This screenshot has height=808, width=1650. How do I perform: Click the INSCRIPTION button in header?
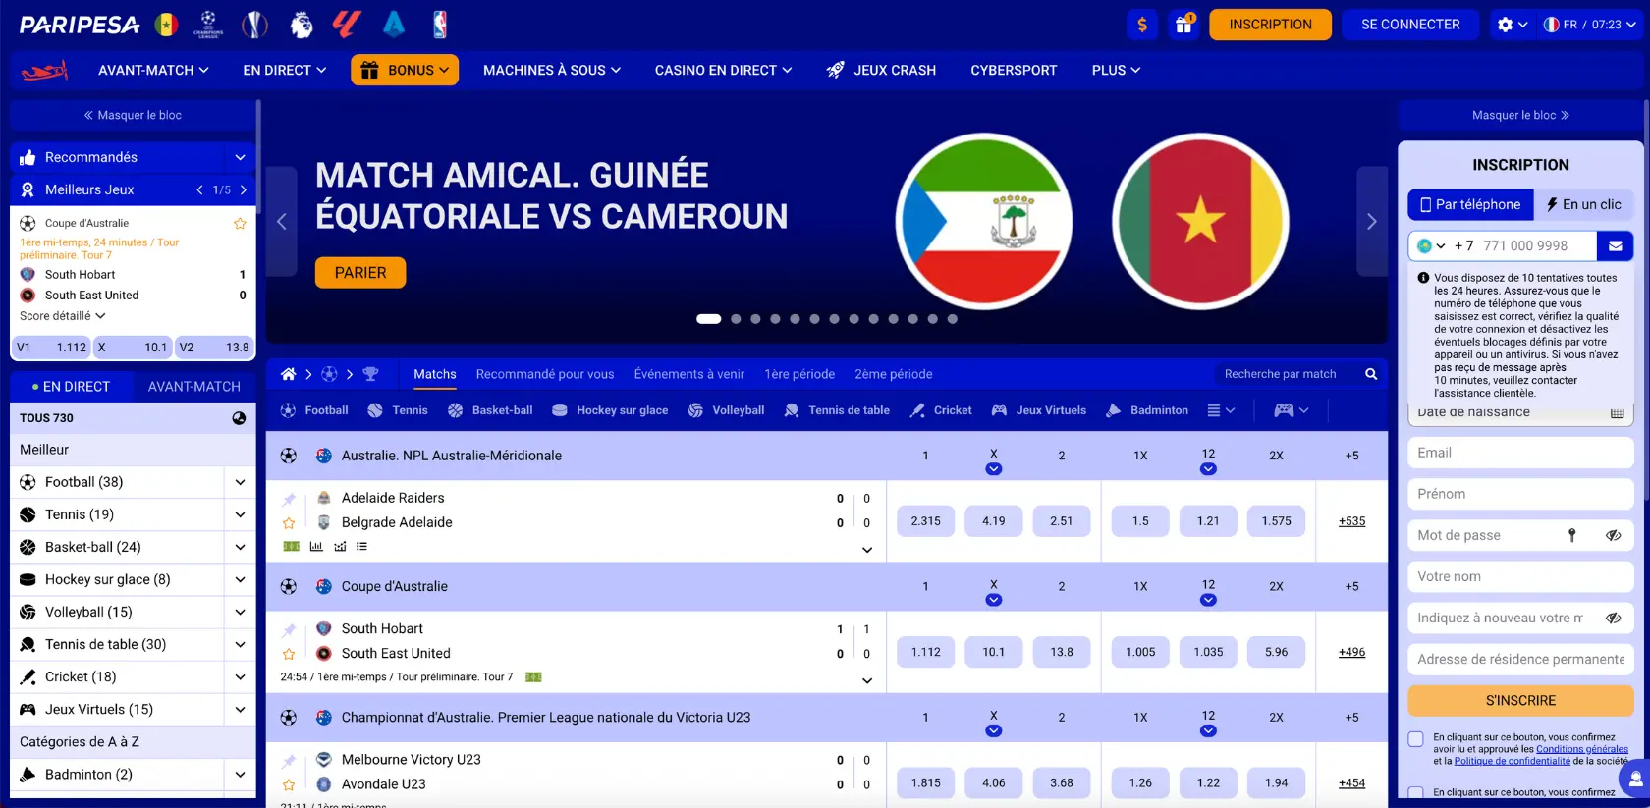(1270, 25)
